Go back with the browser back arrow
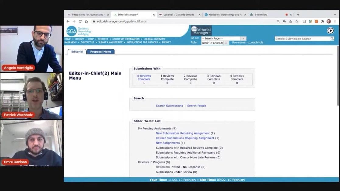 68,22
